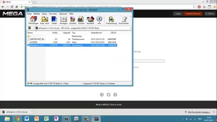Viewport: 217px width, 122px height.
Task: Open the Favoriten menu
Action: coord(53,14)
